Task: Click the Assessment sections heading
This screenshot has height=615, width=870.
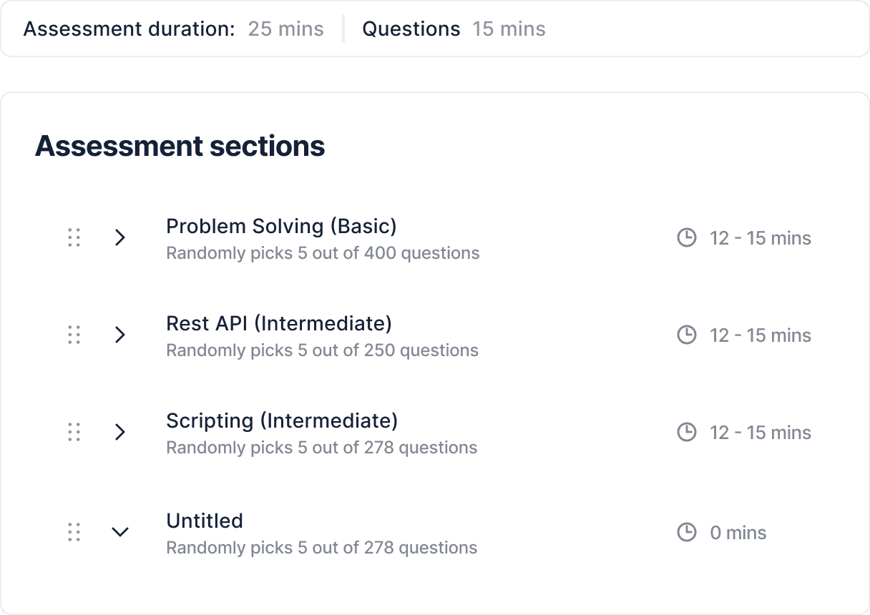Action: [x=180, y=146]
